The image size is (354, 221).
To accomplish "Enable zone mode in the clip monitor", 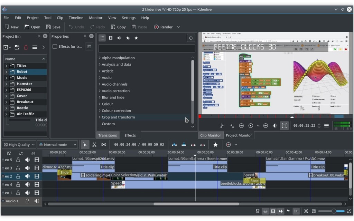I will (284, 126).
